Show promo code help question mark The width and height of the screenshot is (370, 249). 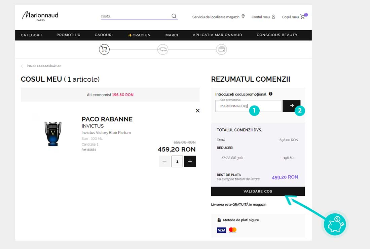click(270, 94)
